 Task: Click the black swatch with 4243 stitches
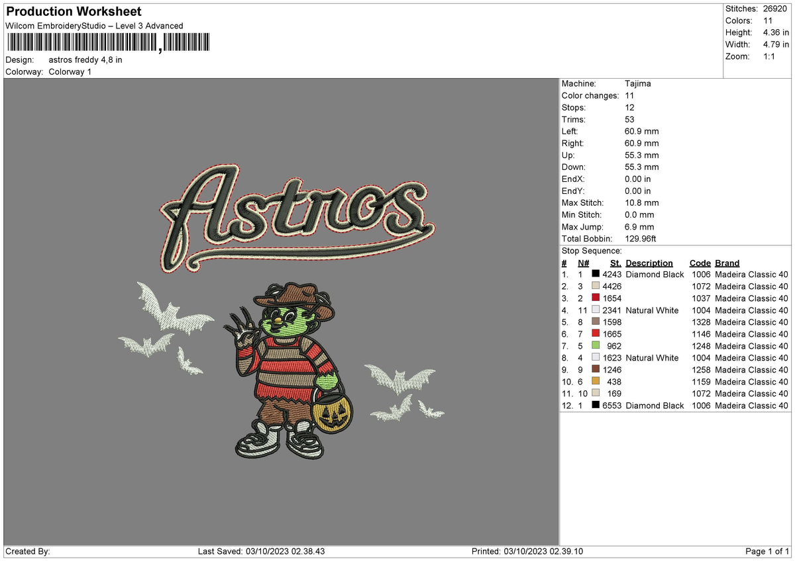tap(596, 274)
